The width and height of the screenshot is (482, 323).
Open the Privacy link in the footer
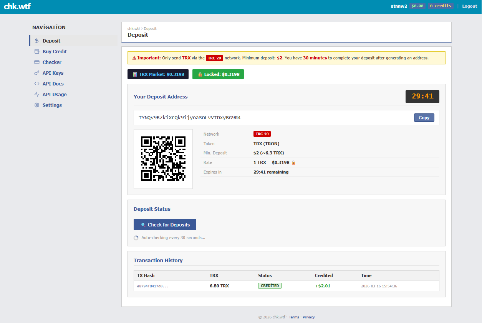(308, 317)
